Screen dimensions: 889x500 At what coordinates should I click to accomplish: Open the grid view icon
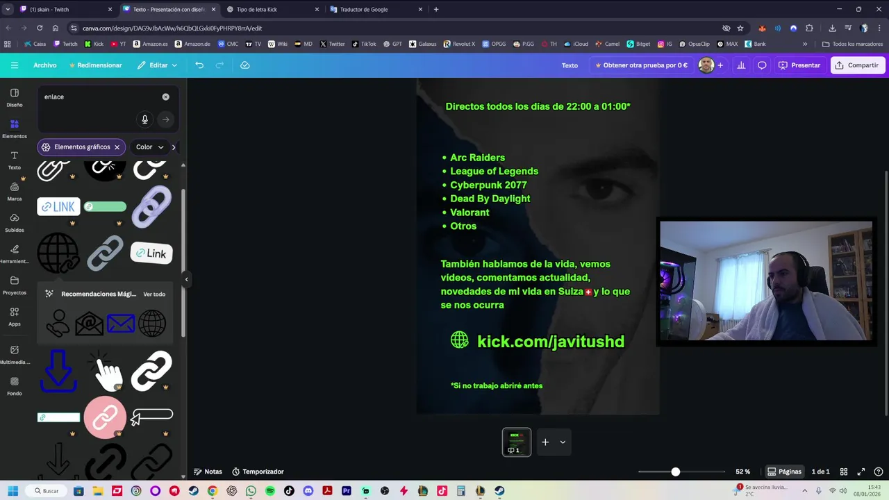click(844, 472)
